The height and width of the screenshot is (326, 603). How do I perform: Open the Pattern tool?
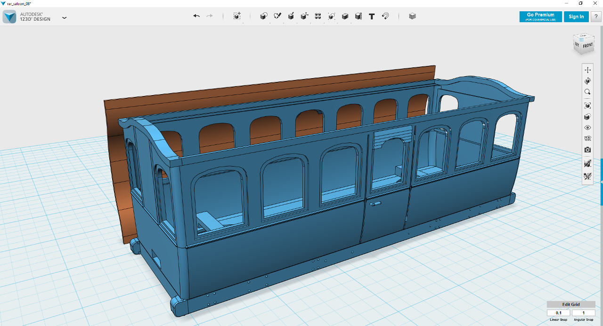[318, 16]
